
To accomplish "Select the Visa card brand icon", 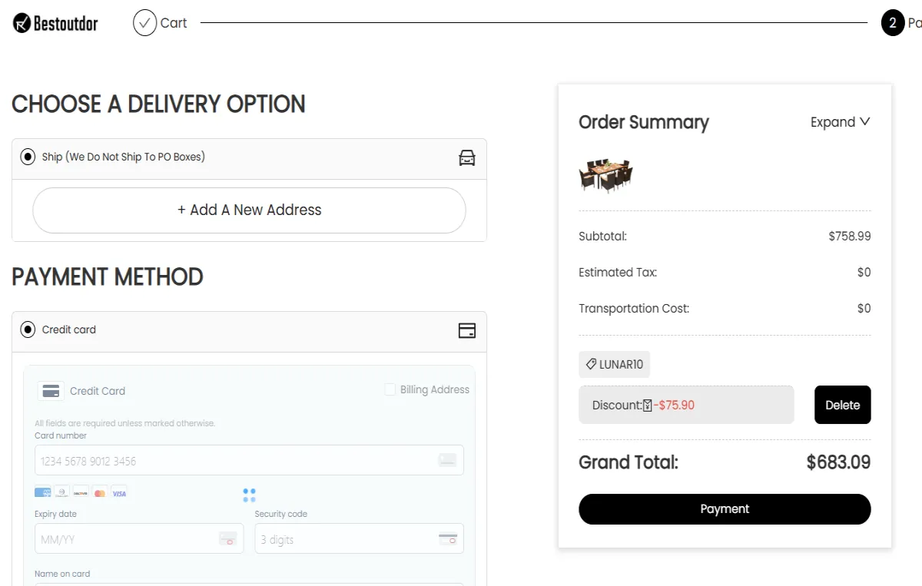I will point(119,492).
